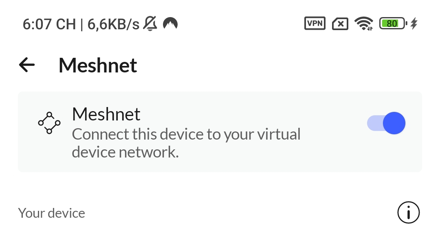Tap the VPN indicator in status bar
This screenshot has height=234, width=440.
pyautogui.click(x=315, y=23)
